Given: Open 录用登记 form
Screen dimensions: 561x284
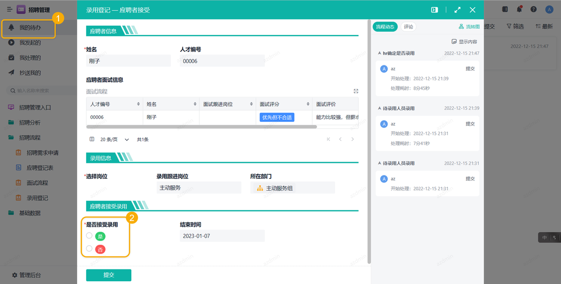Looking at the screenshot, I should tap(37, 198).
